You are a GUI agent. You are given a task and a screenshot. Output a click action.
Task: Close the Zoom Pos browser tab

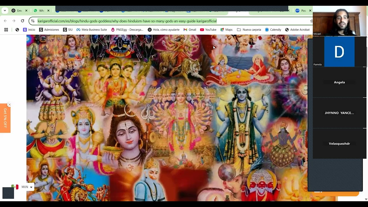pyautogui.click(x=310, y=11)
